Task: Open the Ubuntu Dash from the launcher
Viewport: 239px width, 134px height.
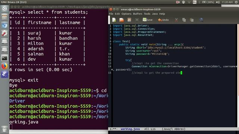Action: pos(4,9)
